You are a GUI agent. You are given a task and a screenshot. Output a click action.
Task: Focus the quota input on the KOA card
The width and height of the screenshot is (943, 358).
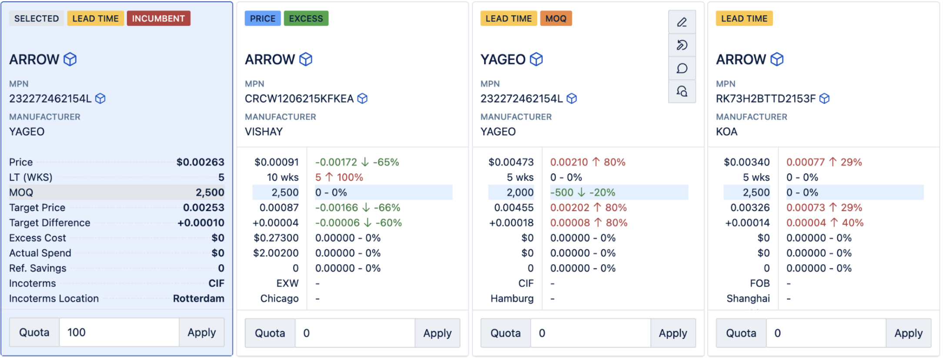pos(826,333)
